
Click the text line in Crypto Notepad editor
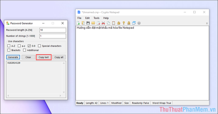(105, 28)
